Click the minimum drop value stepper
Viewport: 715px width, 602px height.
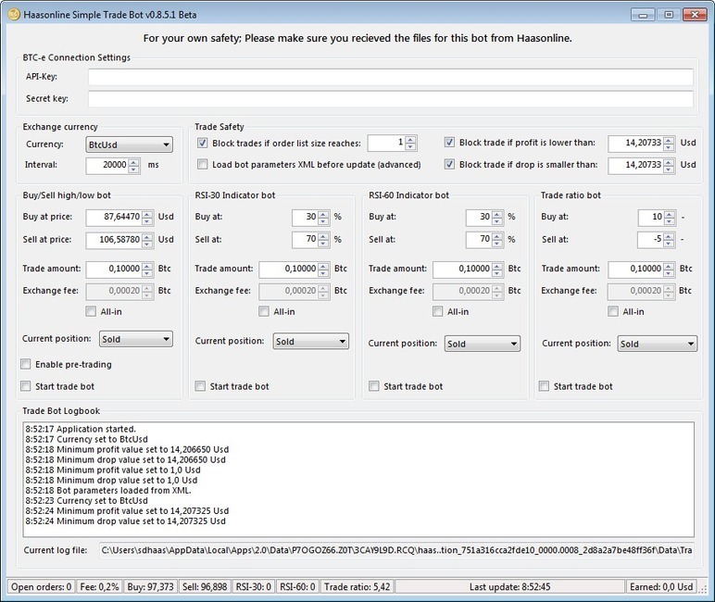click(x=669, y=166)
